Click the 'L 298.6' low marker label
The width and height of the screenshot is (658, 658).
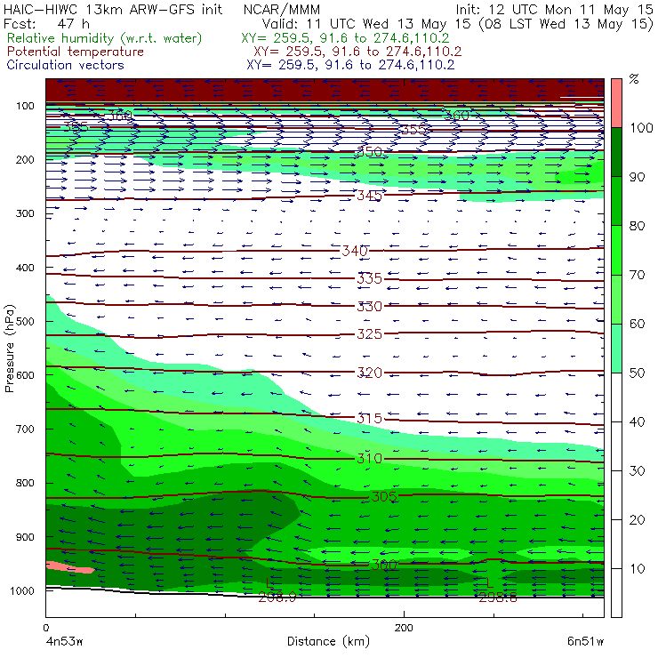pos(498,590)
